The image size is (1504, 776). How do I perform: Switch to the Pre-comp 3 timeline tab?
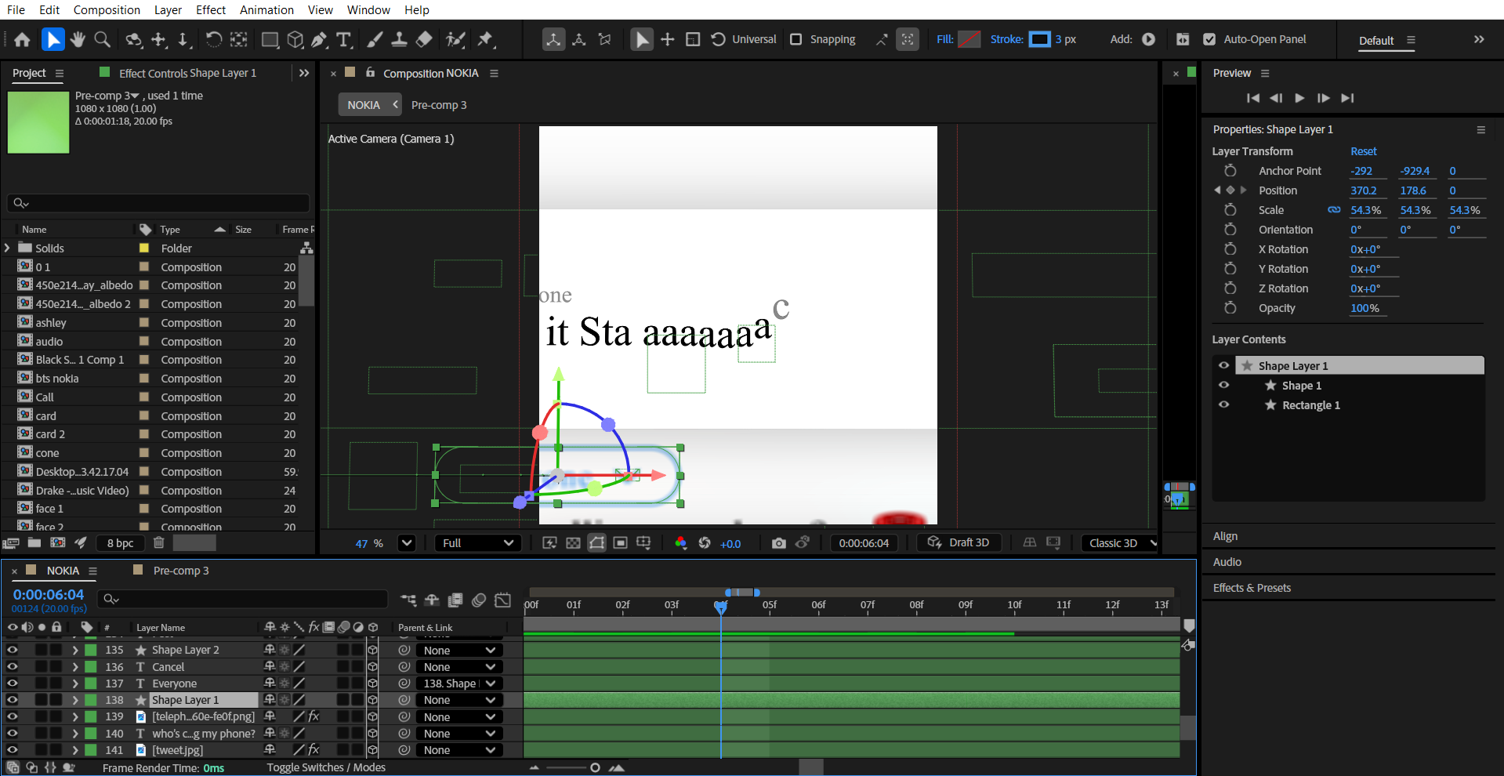(x=180, y=571)
